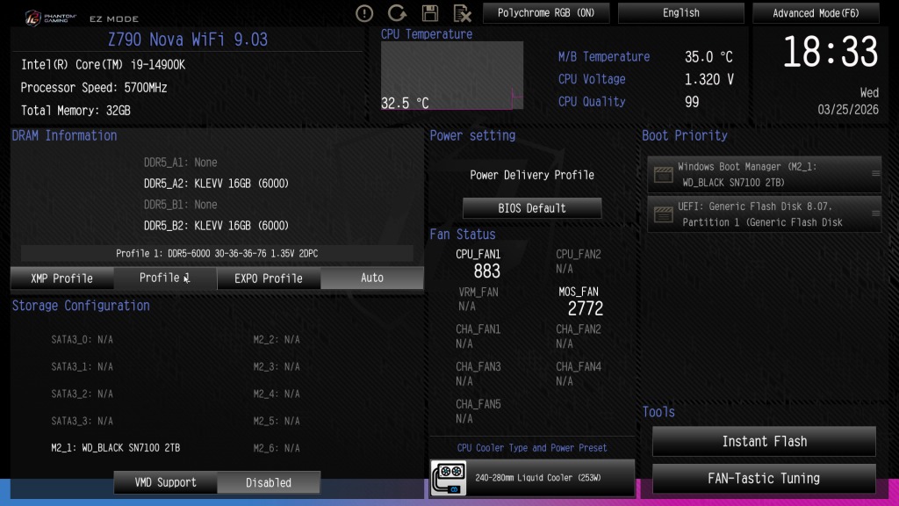Viewport: 899px width, 506px height.
Task: Click Profile 1 DDR5-6000 timing text
Action: 217,254
